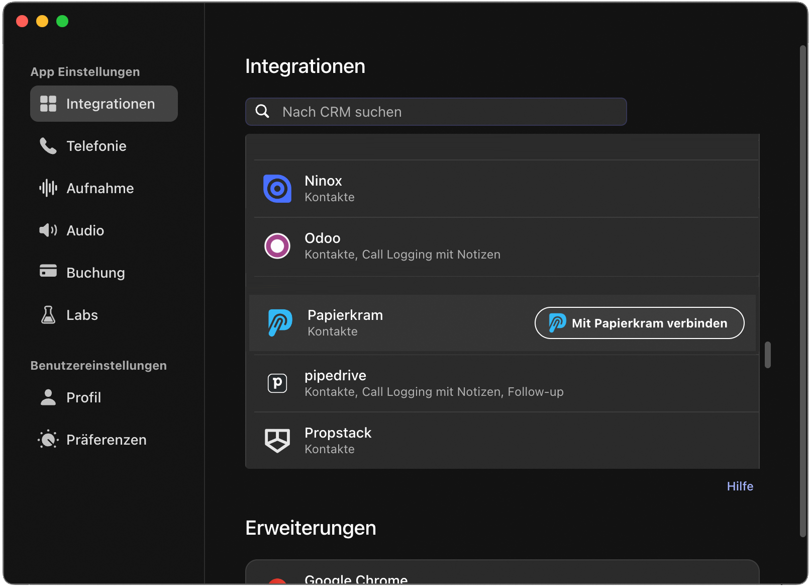Open the Labs section

(x=104, y=315)
